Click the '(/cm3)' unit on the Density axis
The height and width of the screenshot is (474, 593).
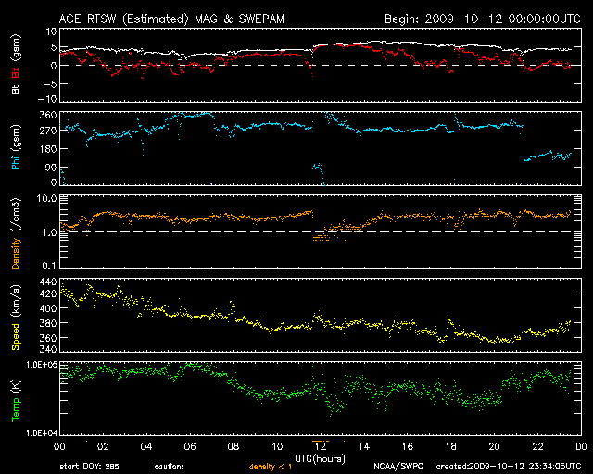[x=16, y=215]
